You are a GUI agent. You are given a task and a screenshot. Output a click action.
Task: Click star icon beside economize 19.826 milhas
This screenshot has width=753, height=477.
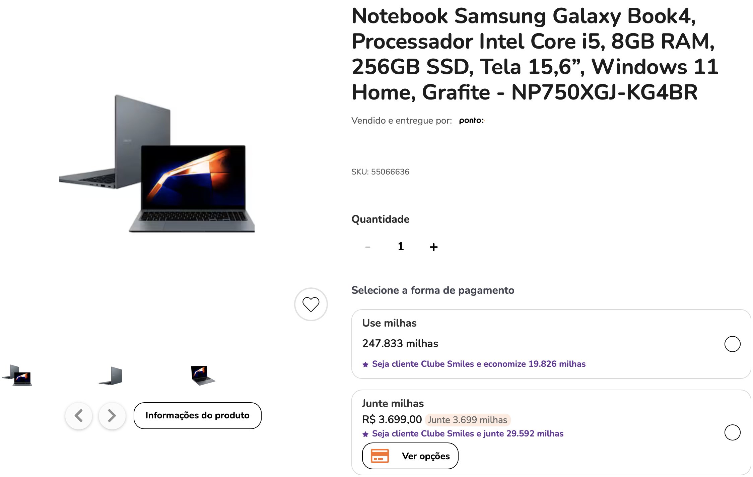coord(365,364)
